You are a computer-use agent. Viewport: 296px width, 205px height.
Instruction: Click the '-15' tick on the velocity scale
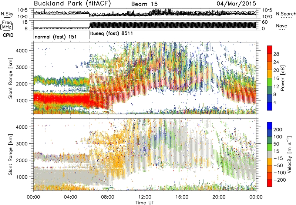[278, 158]
